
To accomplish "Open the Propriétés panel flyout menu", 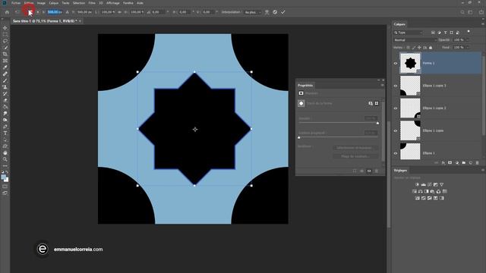I will pos(382,85).
